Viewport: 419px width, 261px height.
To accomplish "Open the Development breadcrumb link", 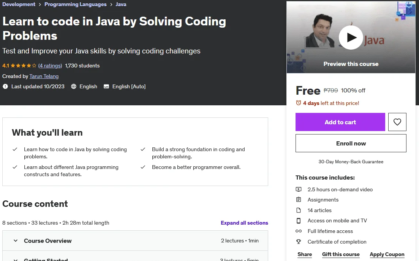I will coord(19,4).
